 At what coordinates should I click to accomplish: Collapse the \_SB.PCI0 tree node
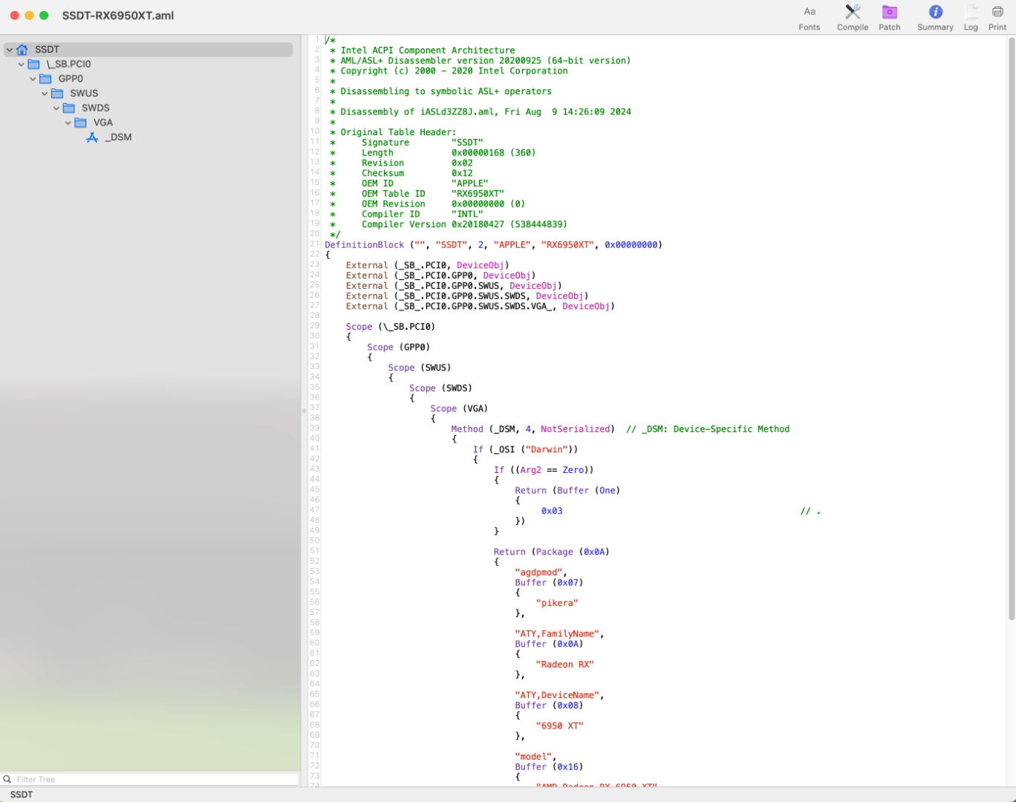click(22, 65)
